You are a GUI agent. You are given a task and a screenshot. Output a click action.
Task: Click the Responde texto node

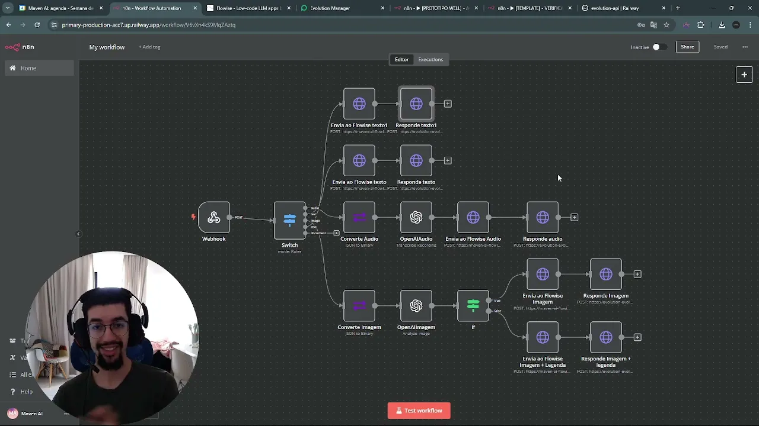tap(416, 160)
